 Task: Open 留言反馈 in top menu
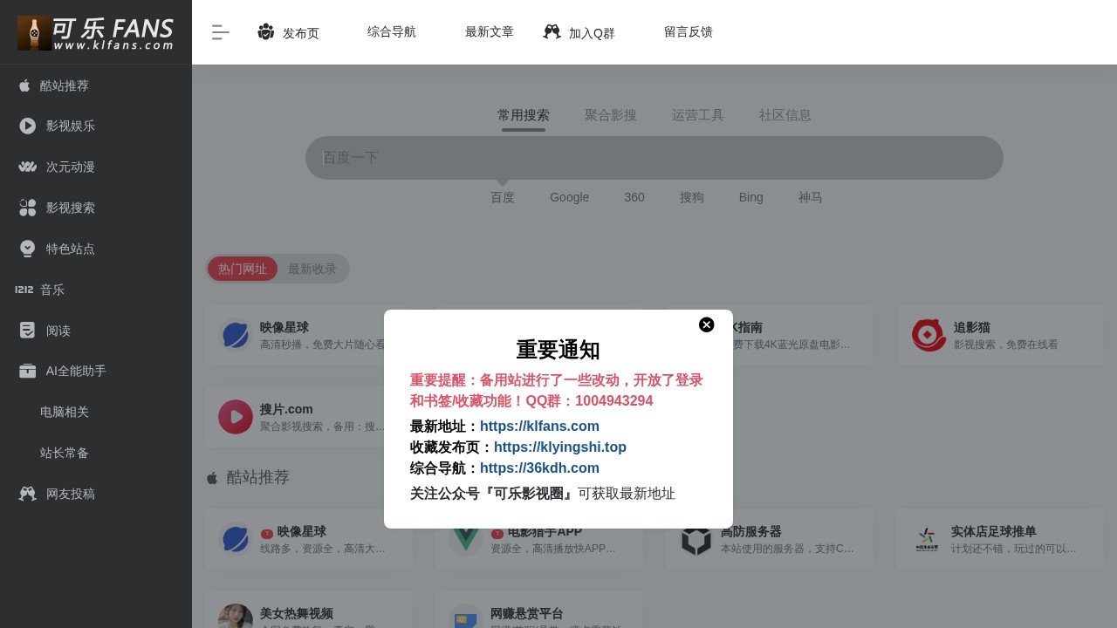coord(689,31)
